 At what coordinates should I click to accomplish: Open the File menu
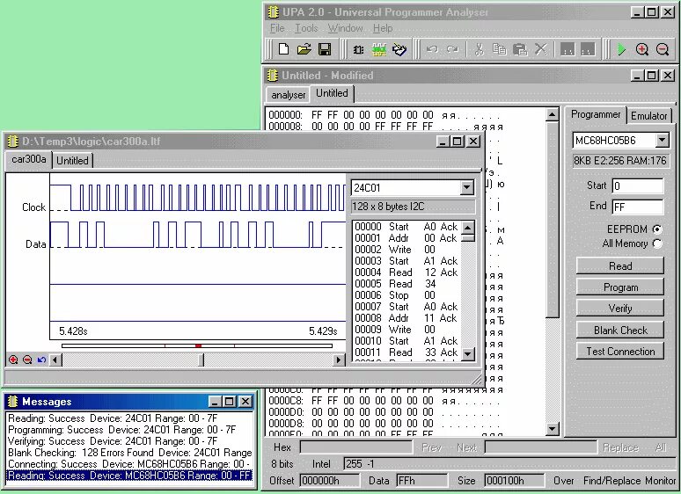277,28
